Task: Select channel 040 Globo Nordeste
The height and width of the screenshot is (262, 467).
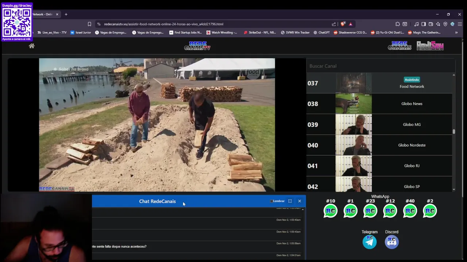Action: point(379,145)
